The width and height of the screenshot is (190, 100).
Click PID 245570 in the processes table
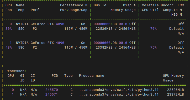coord(52,90)
